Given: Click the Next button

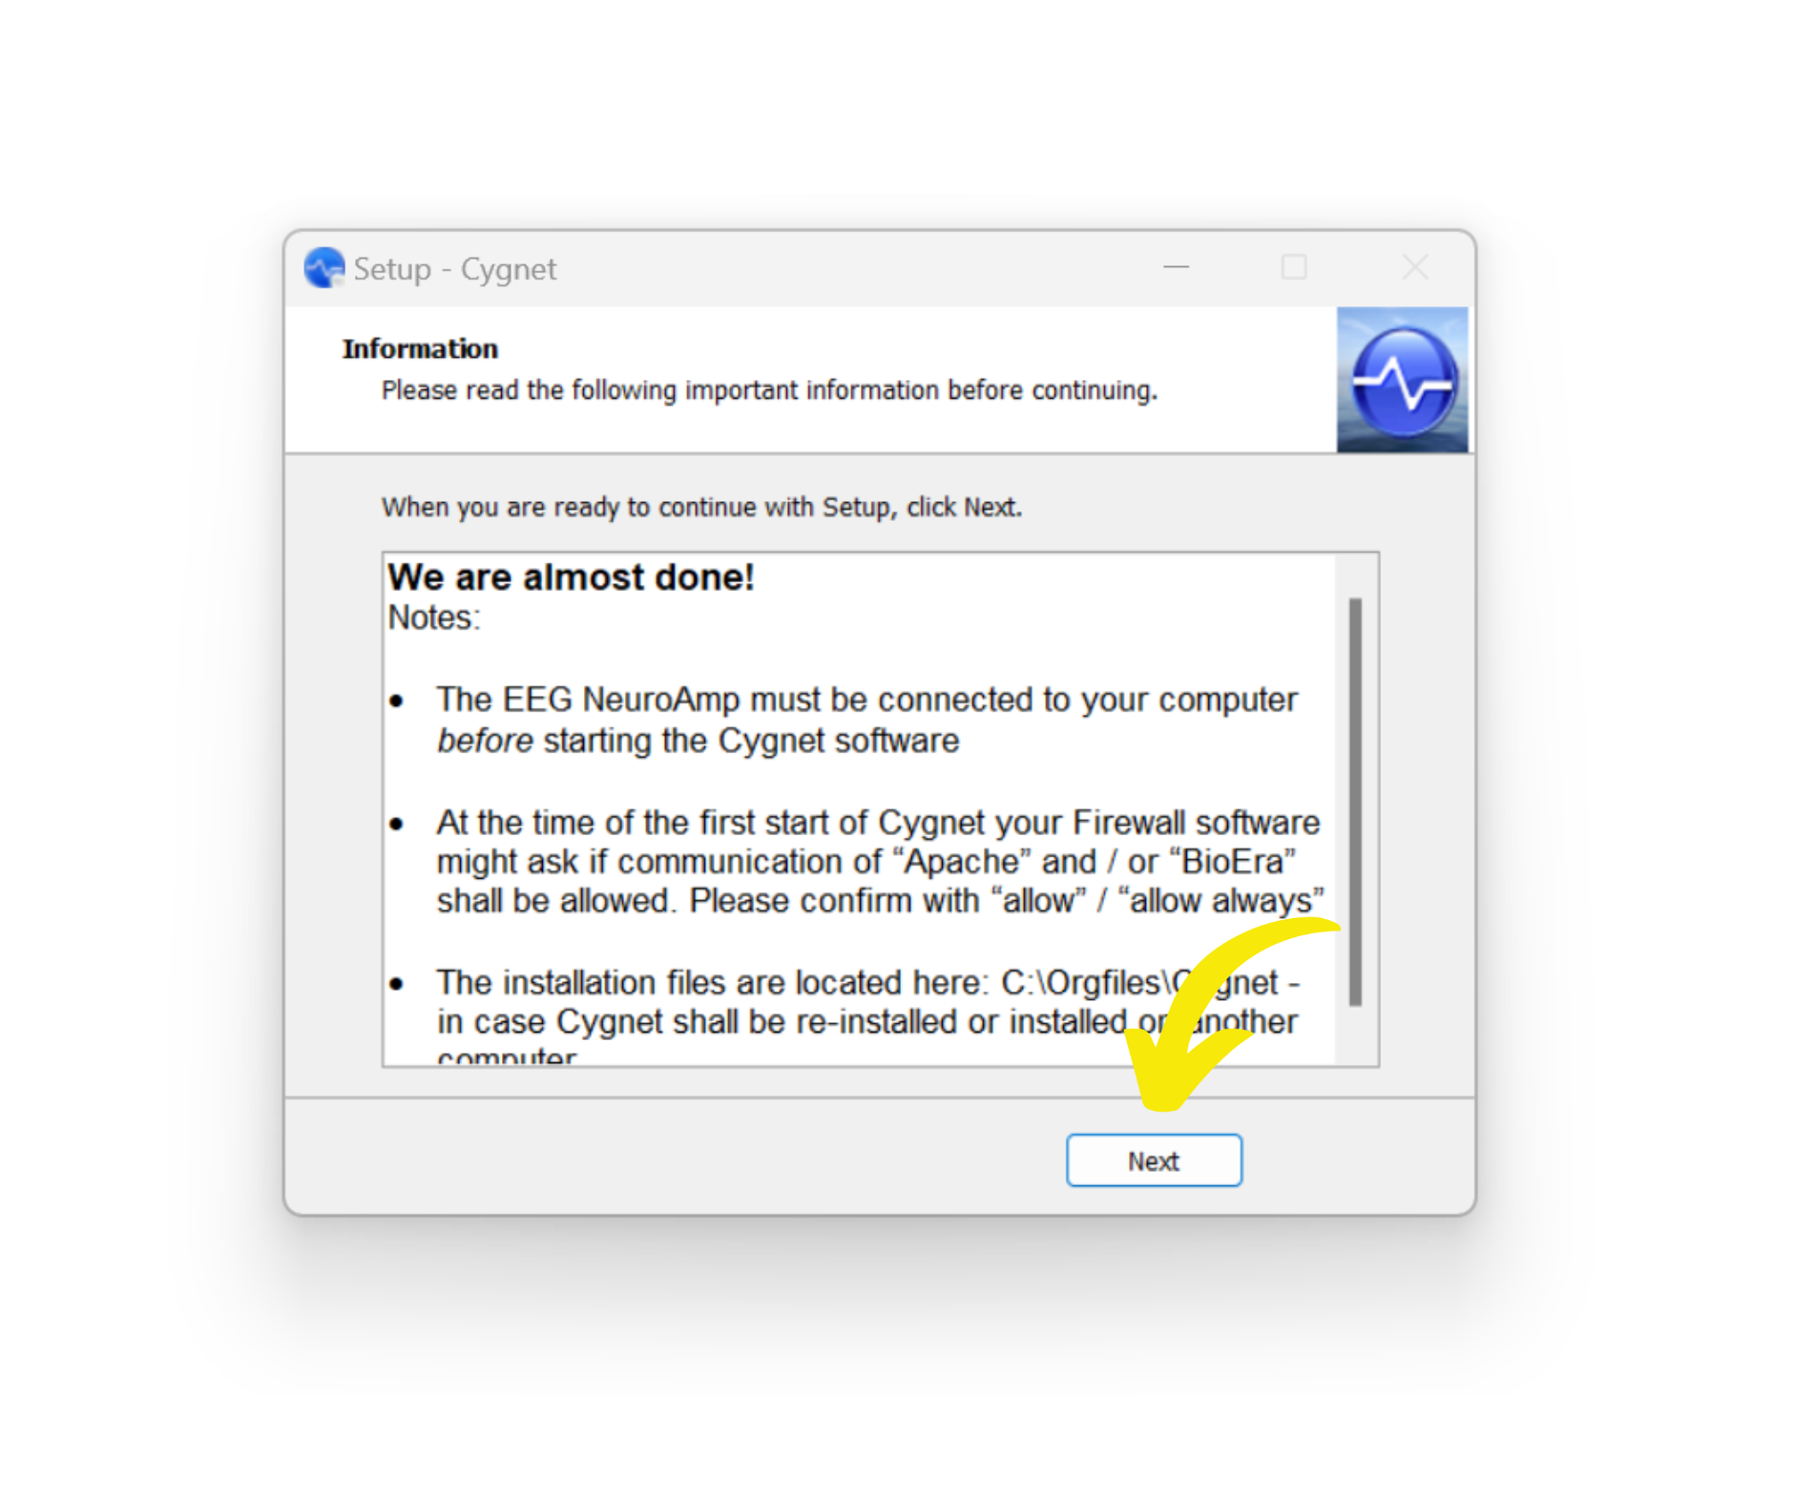Looking at the screenshot, I should (1153, 1160).
